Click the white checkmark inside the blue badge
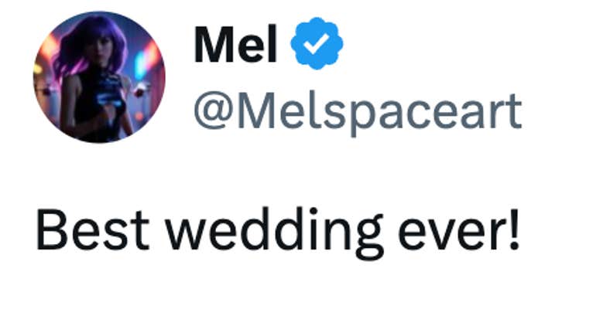 pyautogui.click(x=317, y=45)
